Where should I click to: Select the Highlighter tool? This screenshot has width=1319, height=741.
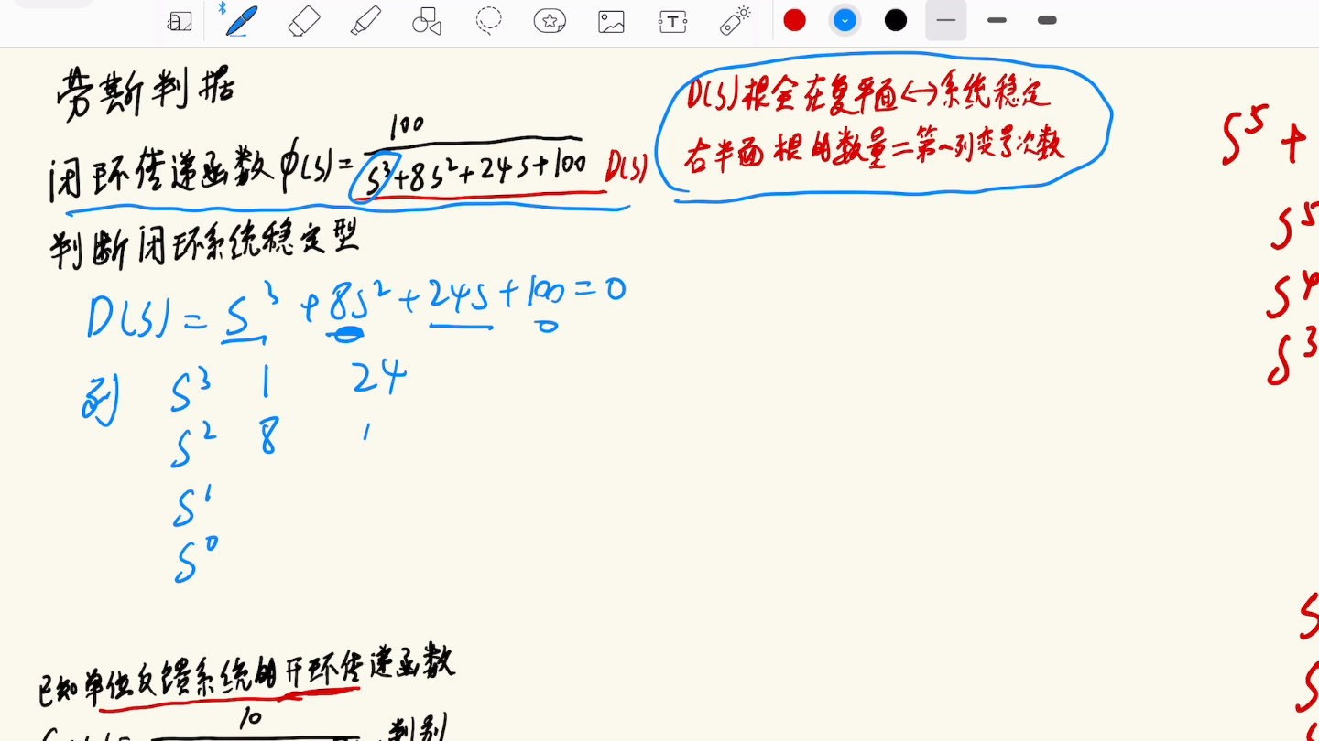click(365, 21)
